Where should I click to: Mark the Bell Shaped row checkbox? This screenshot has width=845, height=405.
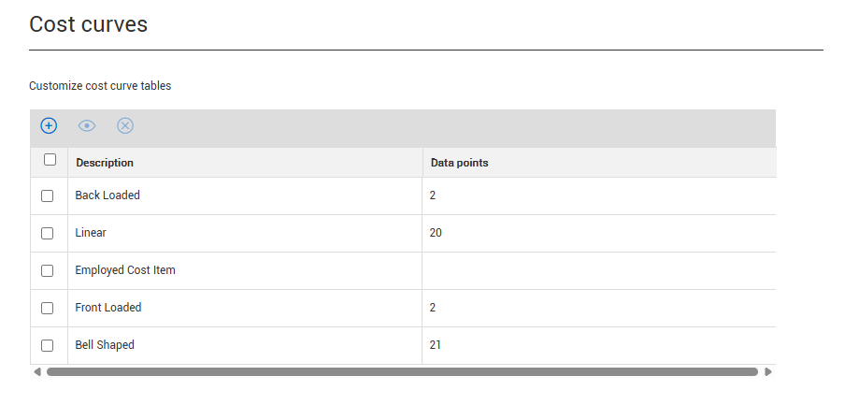[48, 345]
